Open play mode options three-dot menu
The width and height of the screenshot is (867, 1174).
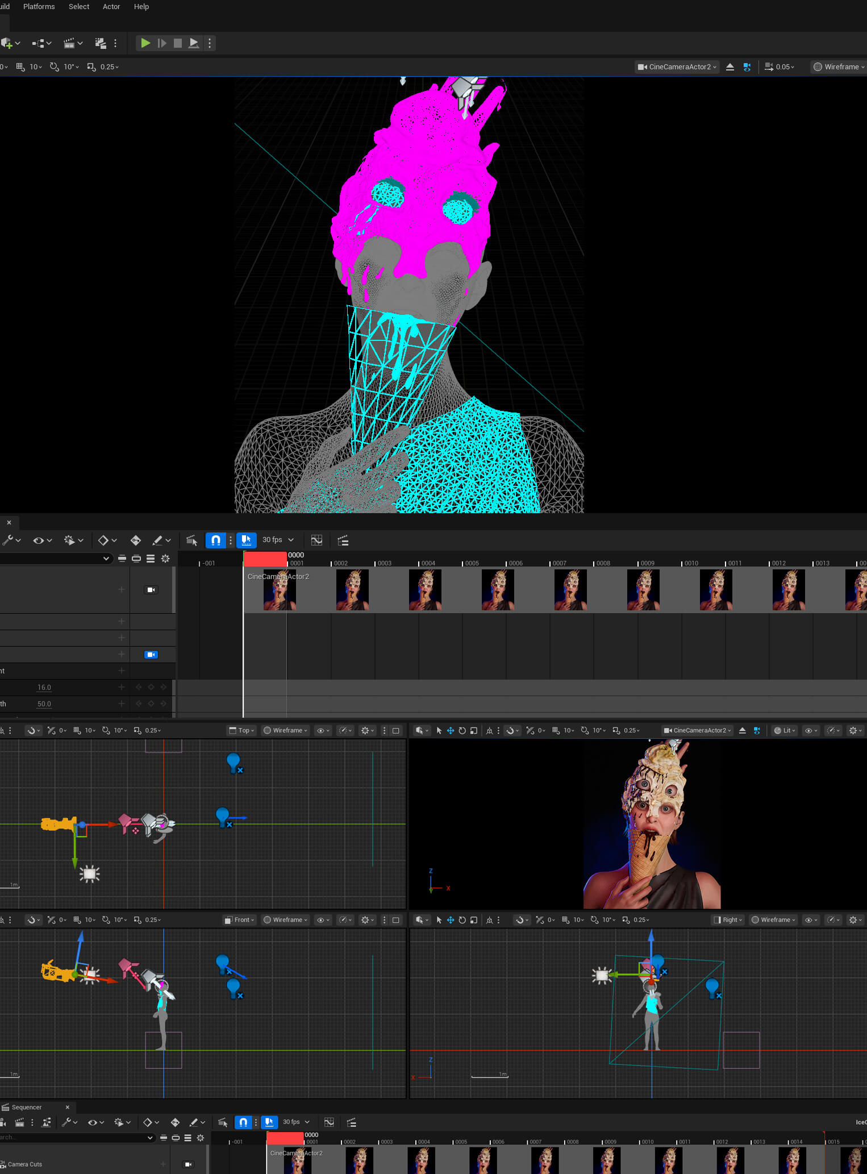pos(210,43)
